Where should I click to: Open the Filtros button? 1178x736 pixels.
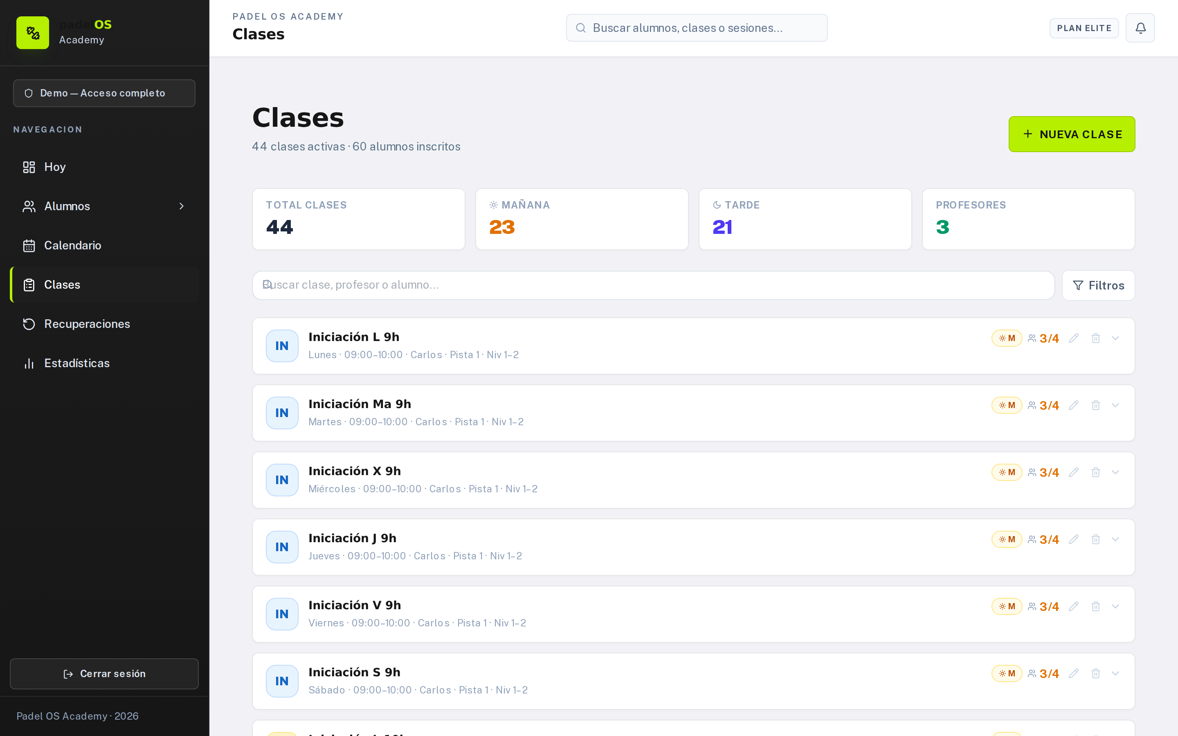coord(1098,285)
